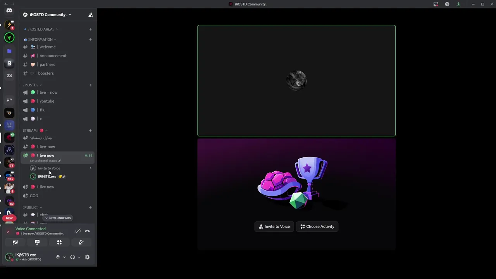Image resolution: width=496 pixels, height=279 pixels.
Task: Add channel to KOSTED AREA category
Action: pyautogui.click(x=90, y=29)
